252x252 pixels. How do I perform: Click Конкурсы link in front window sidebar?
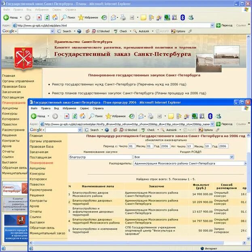pyautogui.click(x=37, y=174)
